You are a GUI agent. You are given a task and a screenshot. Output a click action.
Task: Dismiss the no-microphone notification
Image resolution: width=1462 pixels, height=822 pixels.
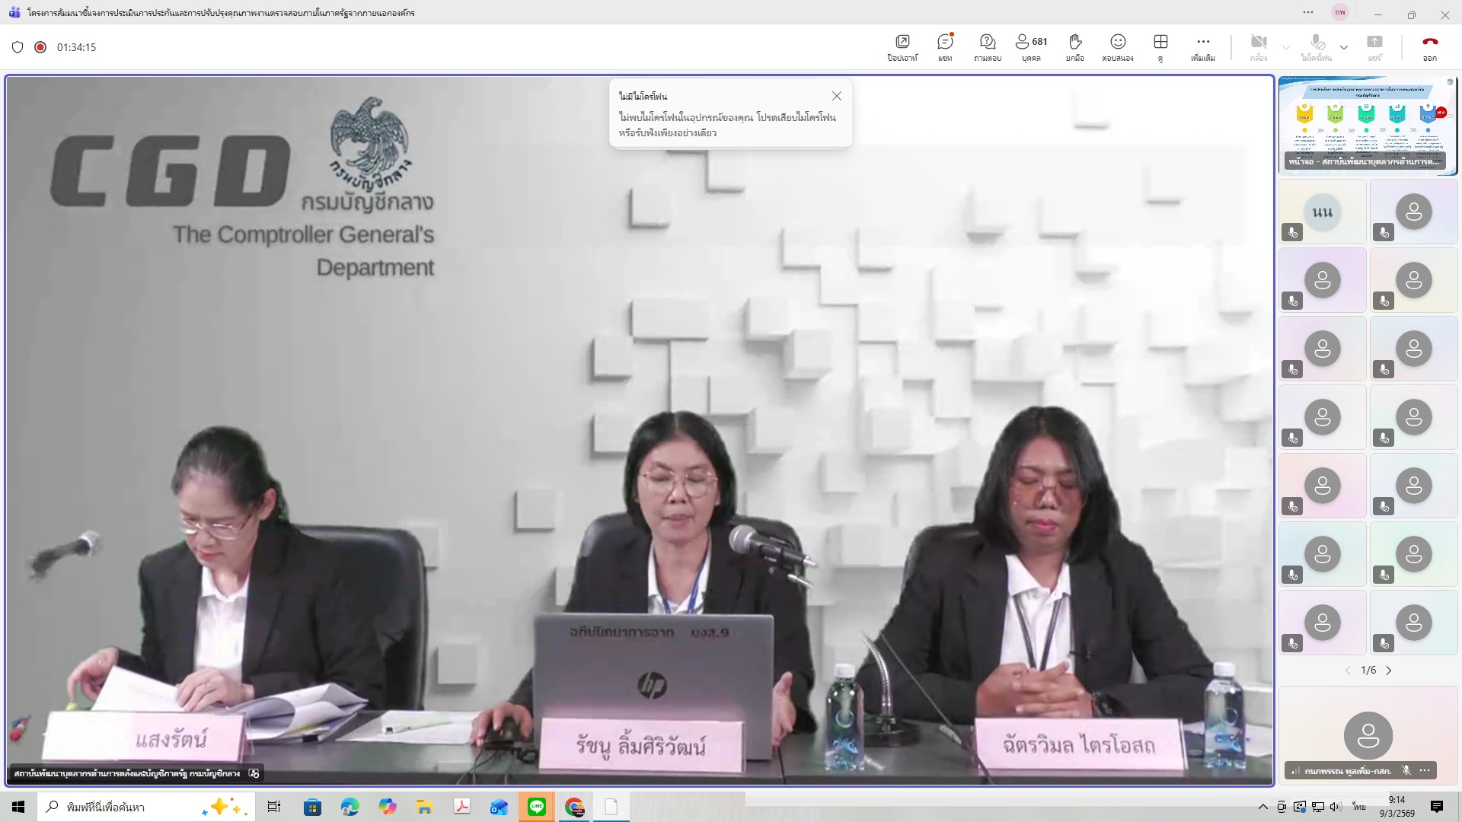click(837, 96)
